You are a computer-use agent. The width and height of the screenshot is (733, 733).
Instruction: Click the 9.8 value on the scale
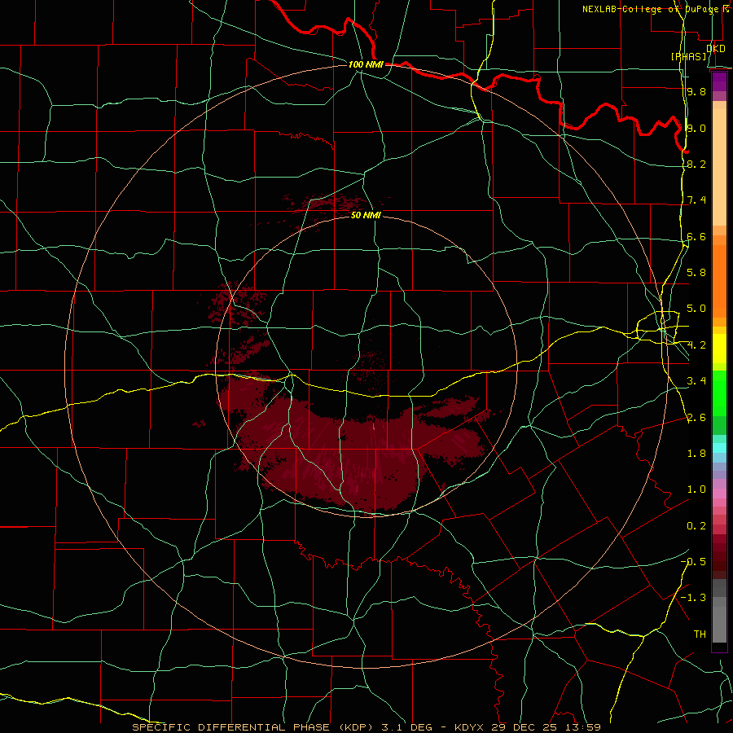[696, 91]
